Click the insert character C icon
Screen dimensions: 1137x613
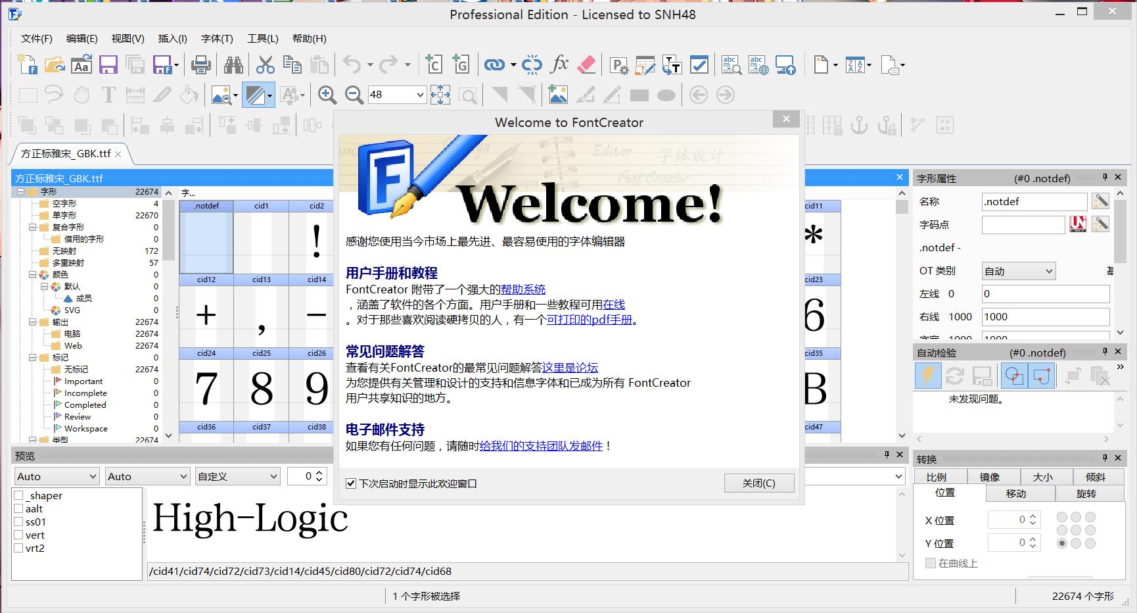tap(434, 64)
